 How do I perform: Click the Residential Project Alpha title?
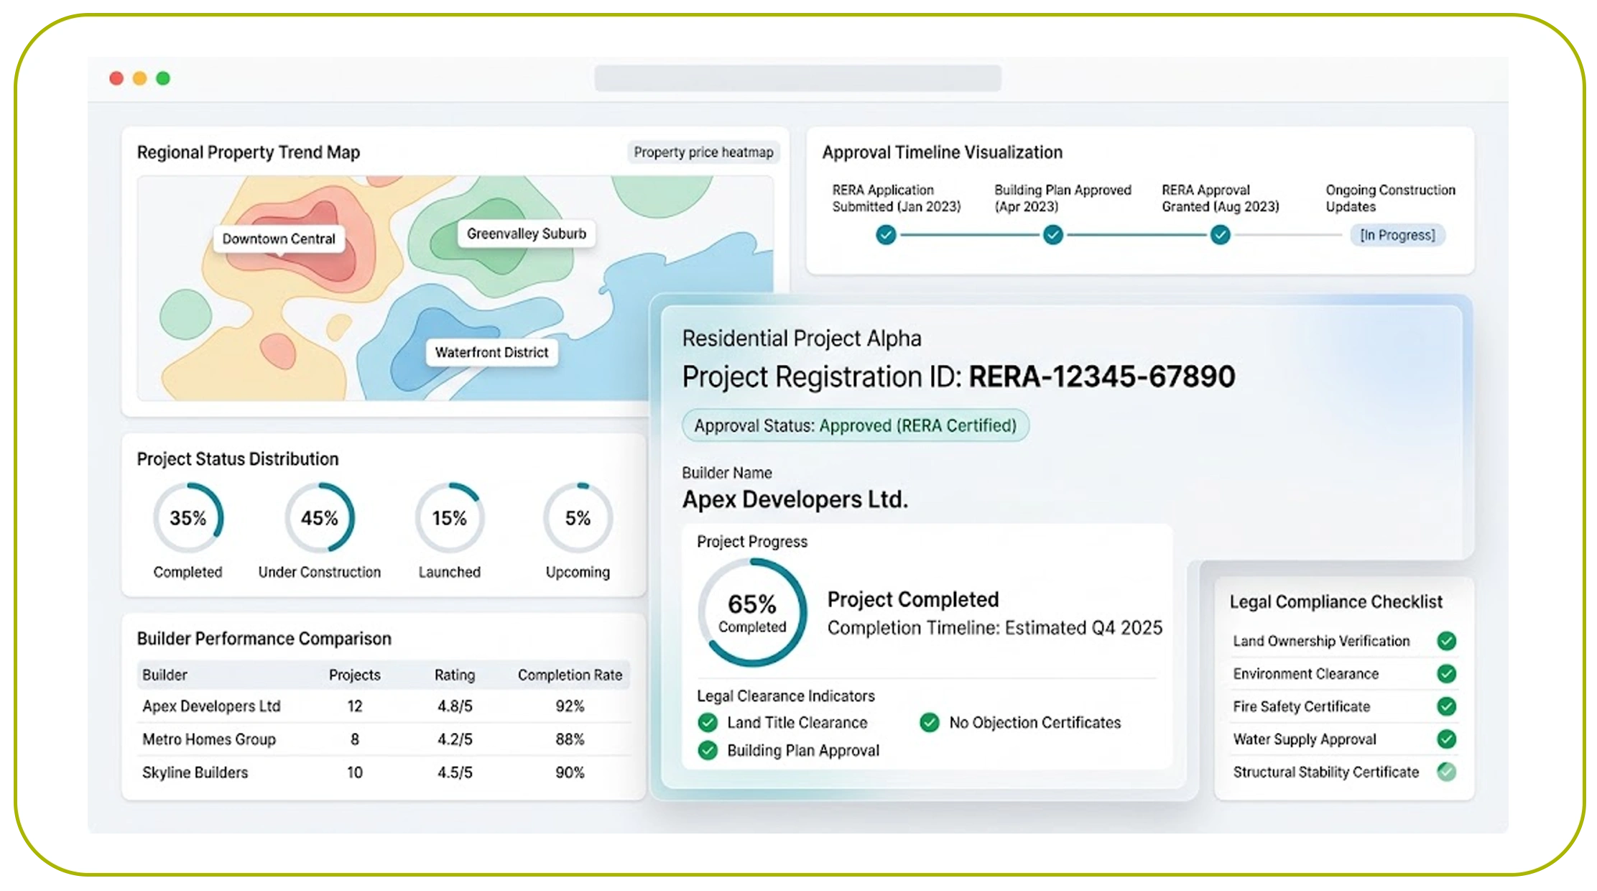tap(802, 338)
